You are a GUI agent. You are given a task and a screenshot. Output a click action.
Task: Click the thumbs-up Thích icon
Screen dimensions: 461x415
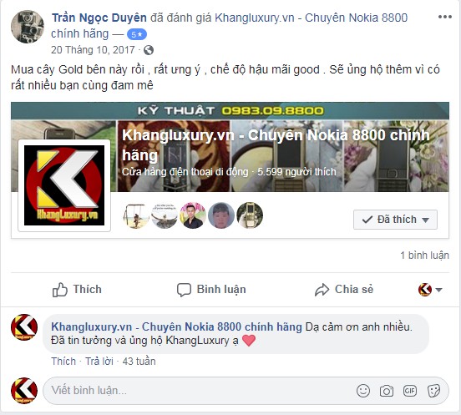pyautogui.click(x=59, y=290)
